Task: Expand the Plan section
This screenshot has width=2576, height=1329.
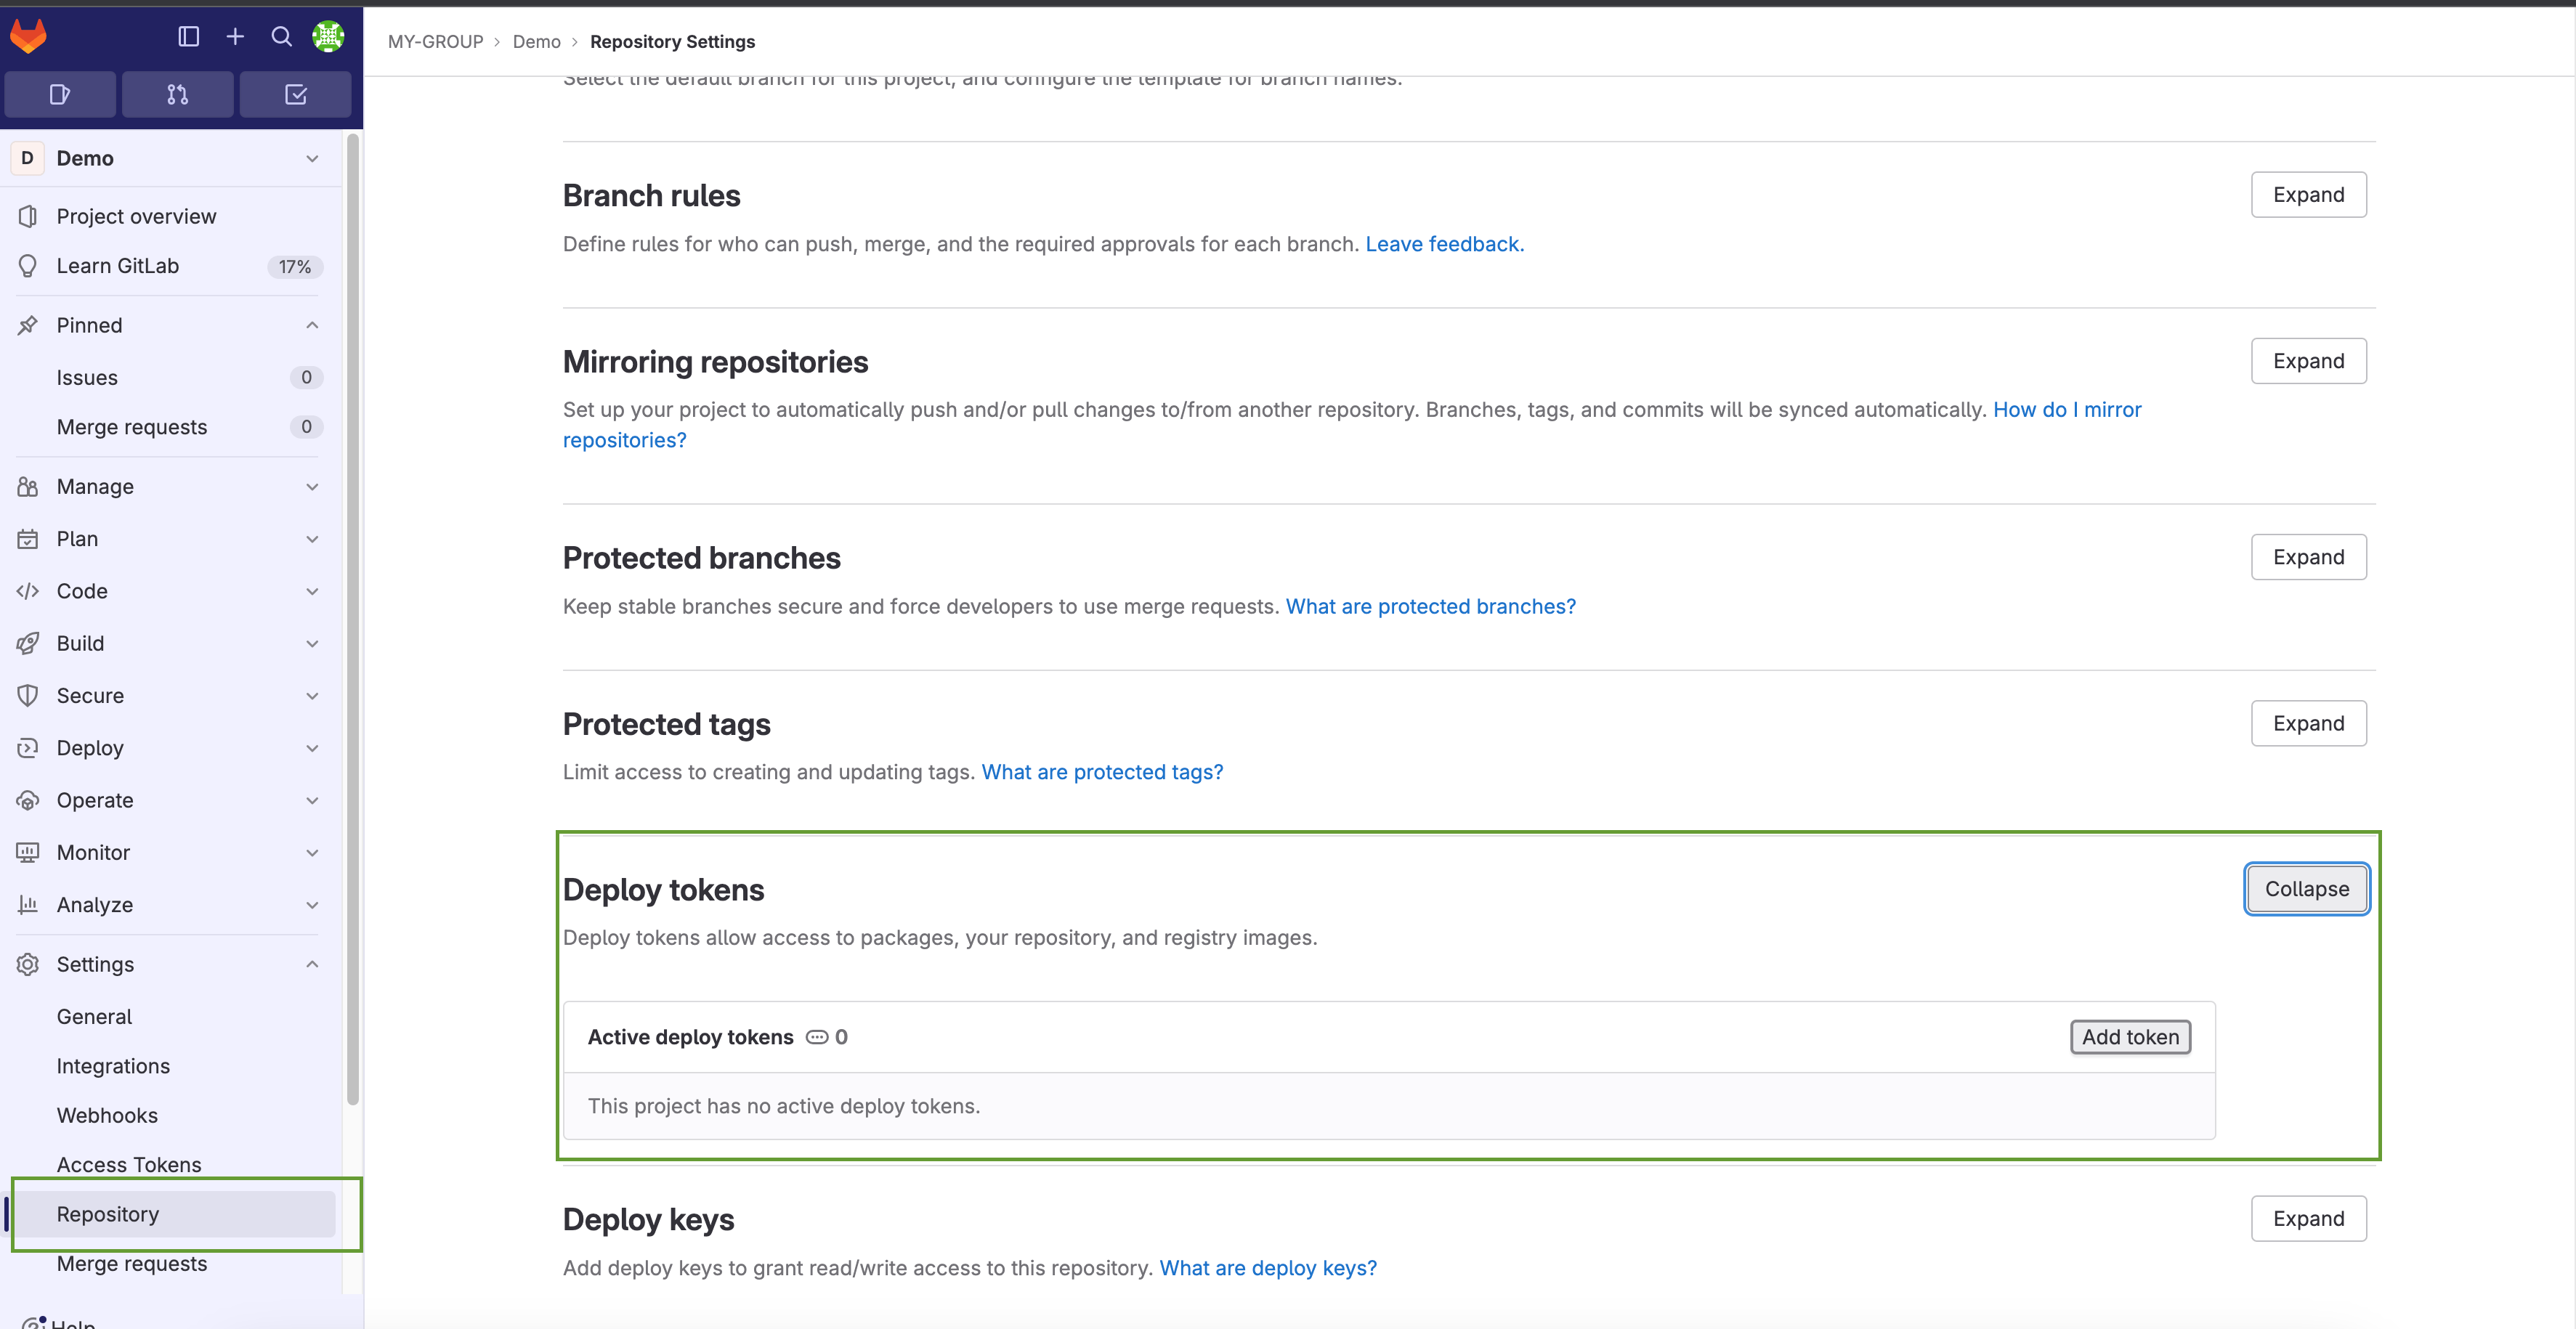Action: 311,538
